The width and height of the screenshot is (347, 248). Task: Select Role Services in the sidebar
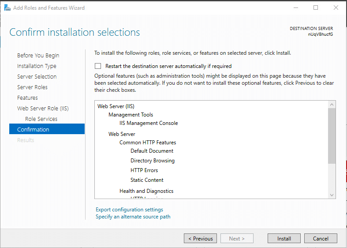[x=41, y=119]
